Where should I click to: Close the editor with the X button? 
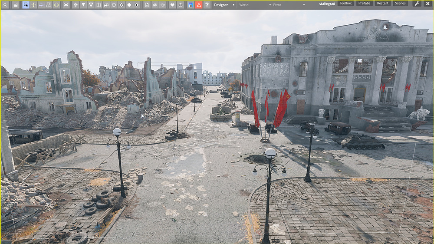pos(427,3)
